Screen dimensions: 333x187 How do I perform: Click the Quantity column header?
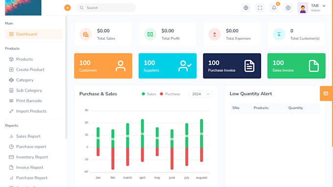tap(295, 108)
